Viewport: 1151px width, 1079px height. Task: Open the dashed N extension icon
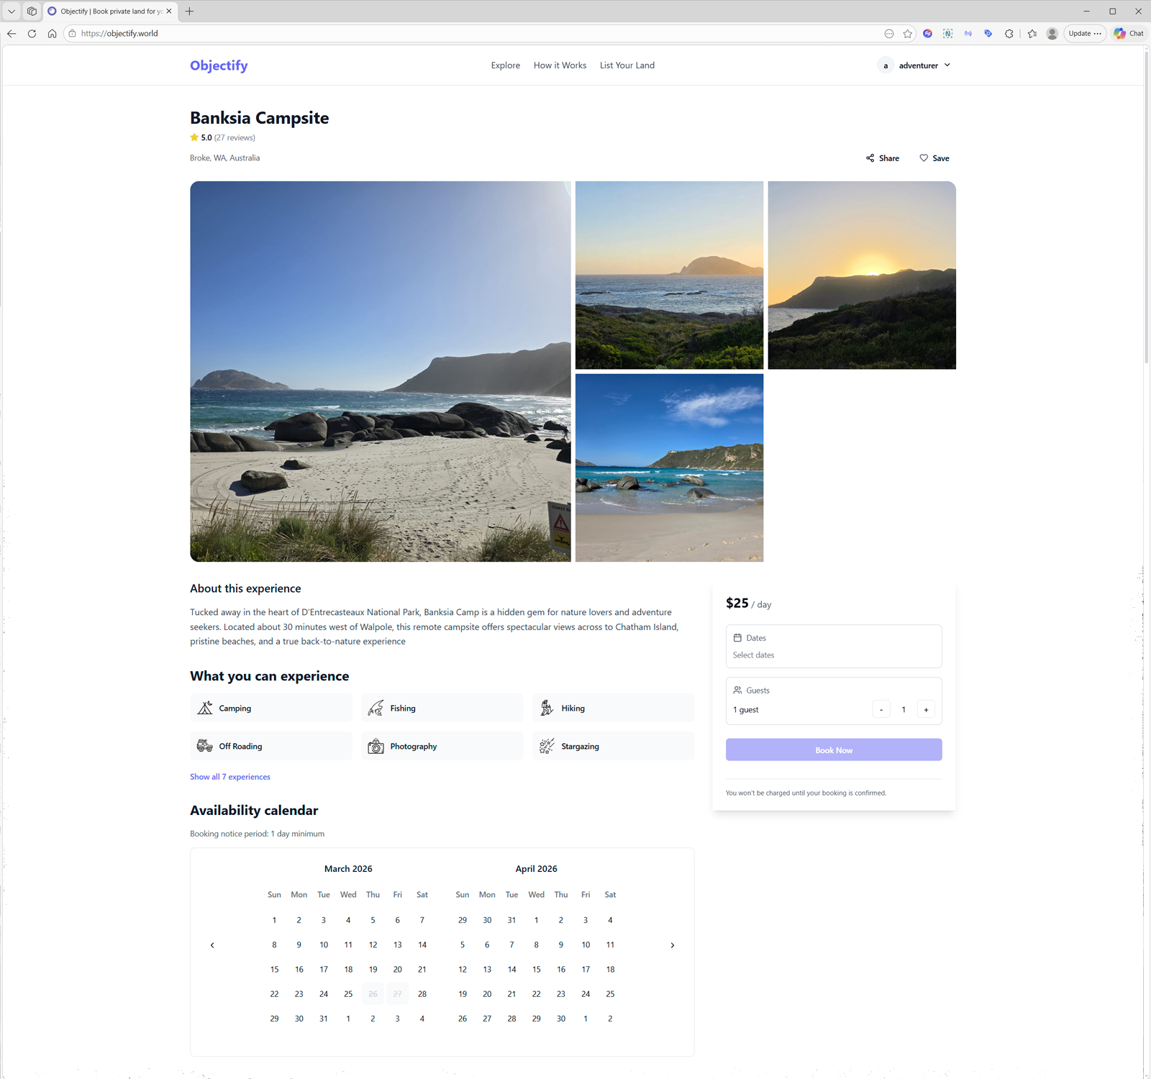tap(948, 34)
